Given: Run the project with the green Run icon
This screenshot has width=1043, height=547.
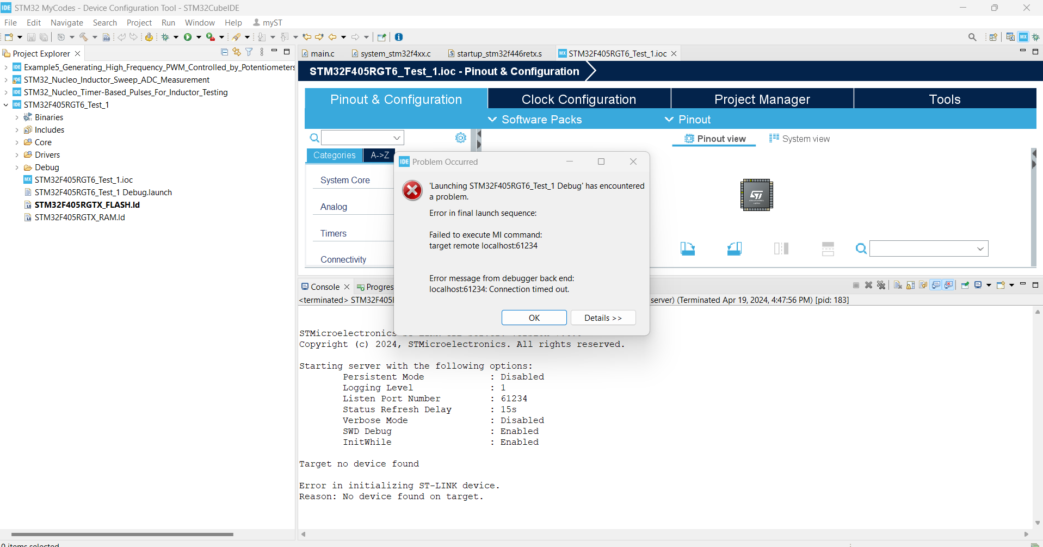Looking at the screenshot, I should coord(188,36).
